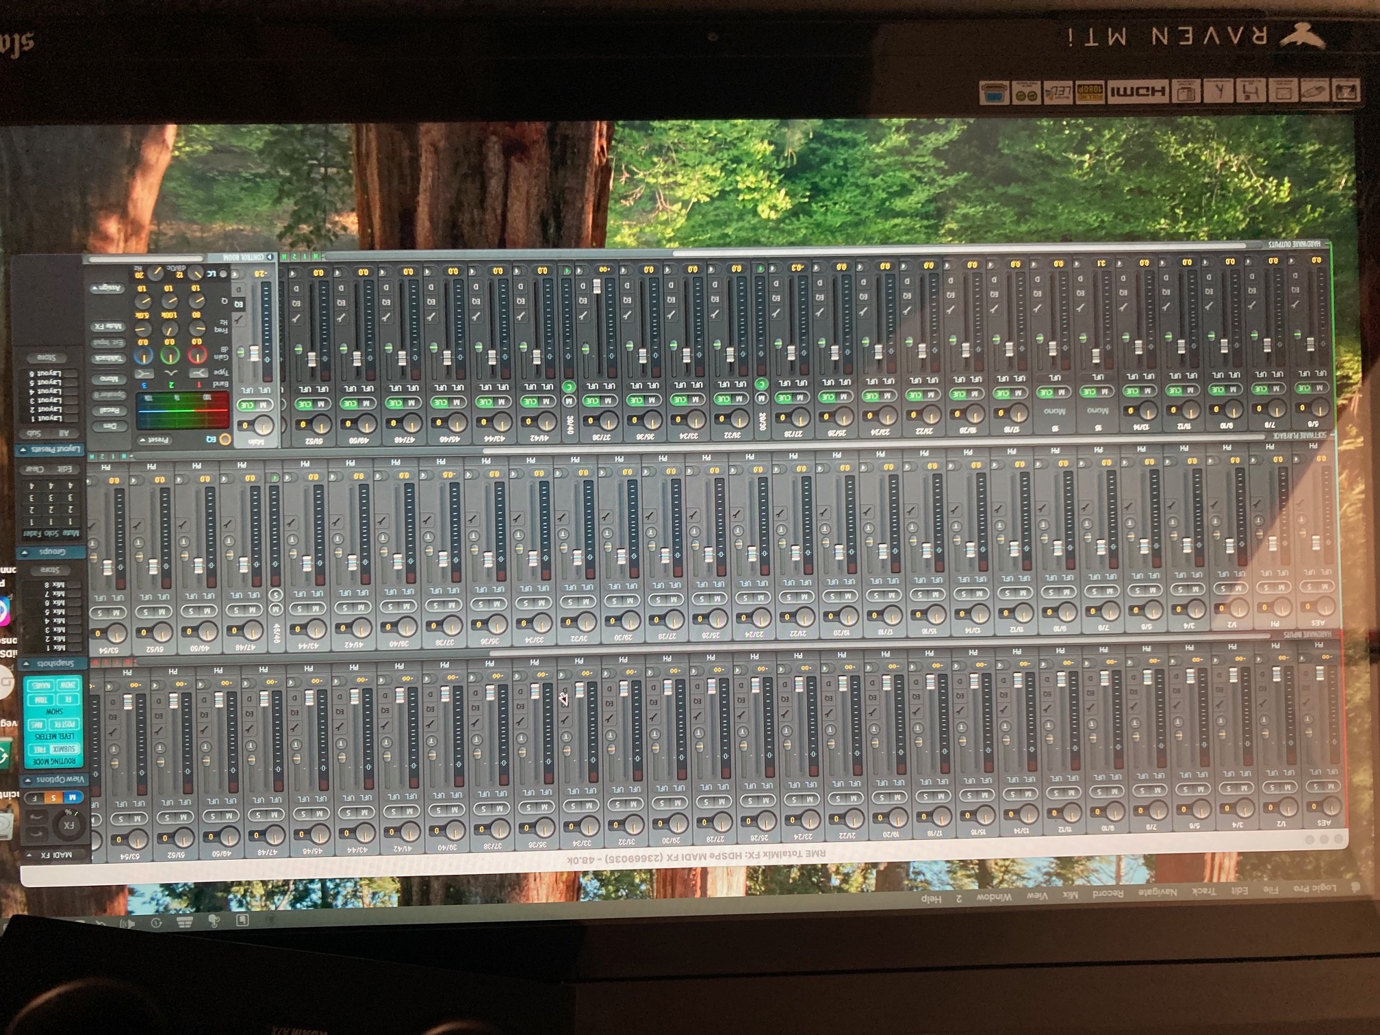Open wrench settings on software playback 51/52

[137, 524]
